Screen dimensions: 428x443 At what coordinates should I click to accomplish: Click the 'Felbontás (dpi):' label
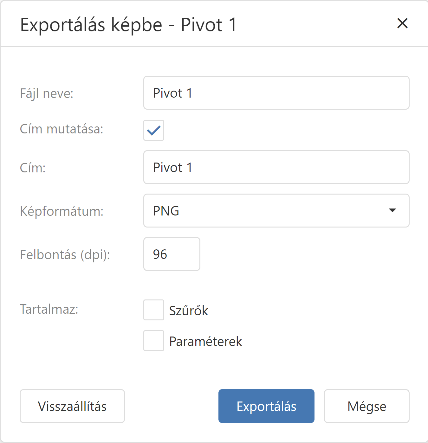click(65, 255)
